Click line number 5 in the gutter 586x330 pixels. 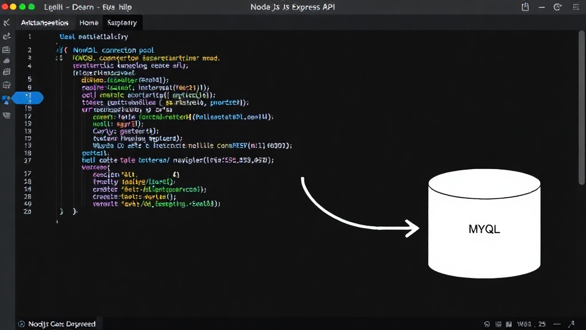tap(30, 79)
